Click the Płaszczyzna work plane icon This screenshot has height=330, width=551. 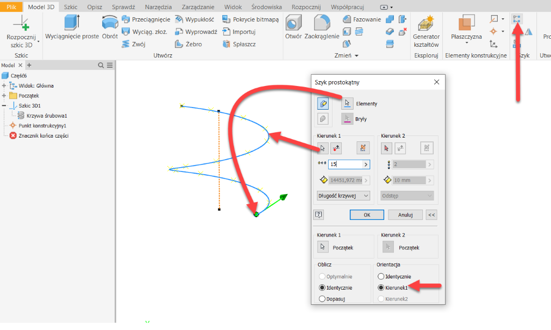tap(466, 24)
